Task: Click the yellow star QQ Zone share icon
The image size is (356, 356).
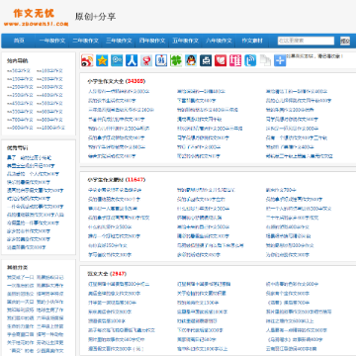Action: 102,60
